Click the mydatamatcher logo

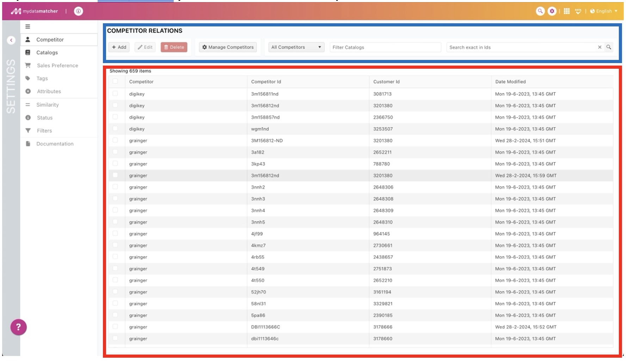tap(34, 11)
